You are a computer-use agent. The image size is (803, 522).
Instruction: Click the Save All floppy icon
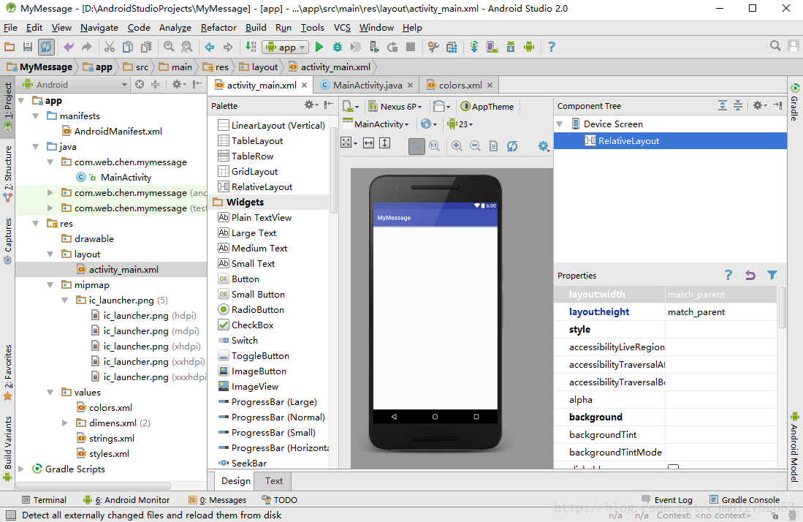(28, 47)
